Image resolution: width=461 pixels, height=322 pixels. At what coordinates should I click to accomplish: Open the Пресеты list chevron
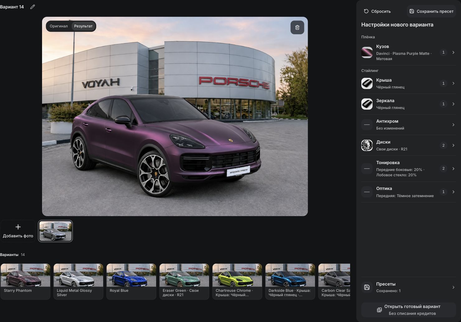click(453, 287)
